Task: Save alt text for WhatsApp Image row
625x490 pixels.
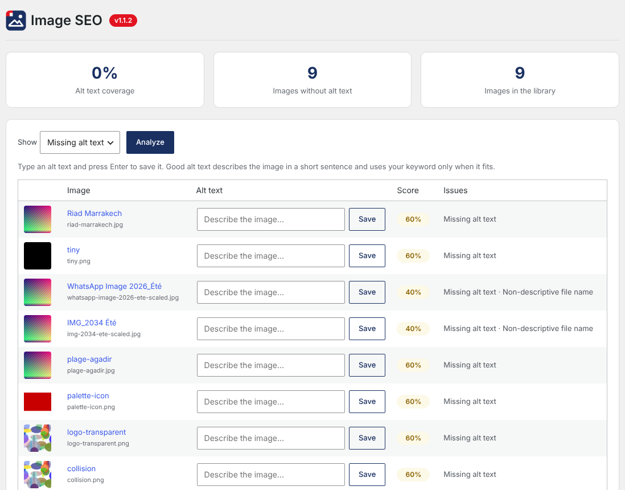Action: [367, 292]
